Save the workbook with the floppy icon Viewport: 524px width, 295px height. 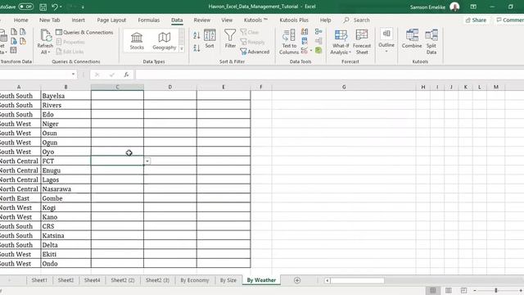[43, 7]
